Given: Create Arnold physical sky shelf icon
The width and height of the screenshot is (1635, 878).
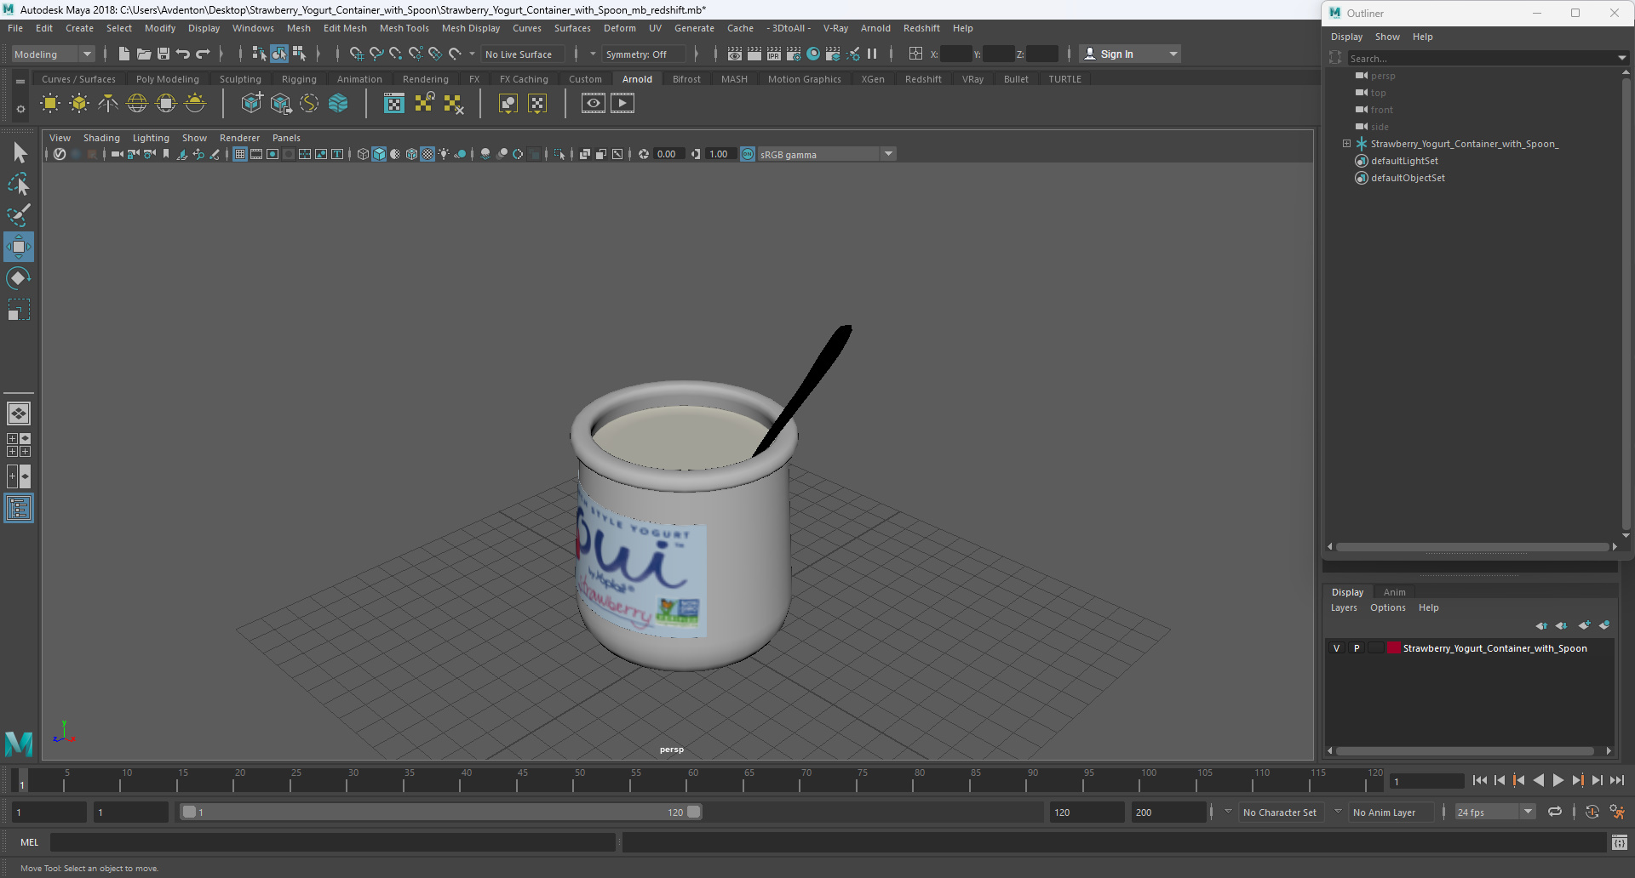Looking at the screenshot, I should pos(195,104).
